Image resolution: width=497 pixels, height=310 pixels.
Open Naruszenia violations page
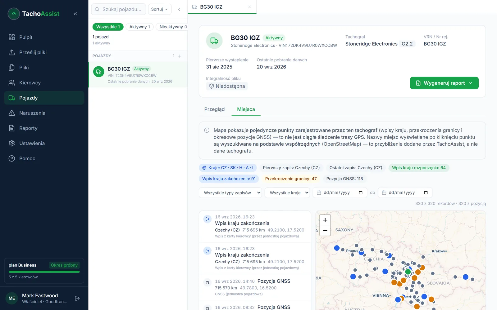(44, 113)
